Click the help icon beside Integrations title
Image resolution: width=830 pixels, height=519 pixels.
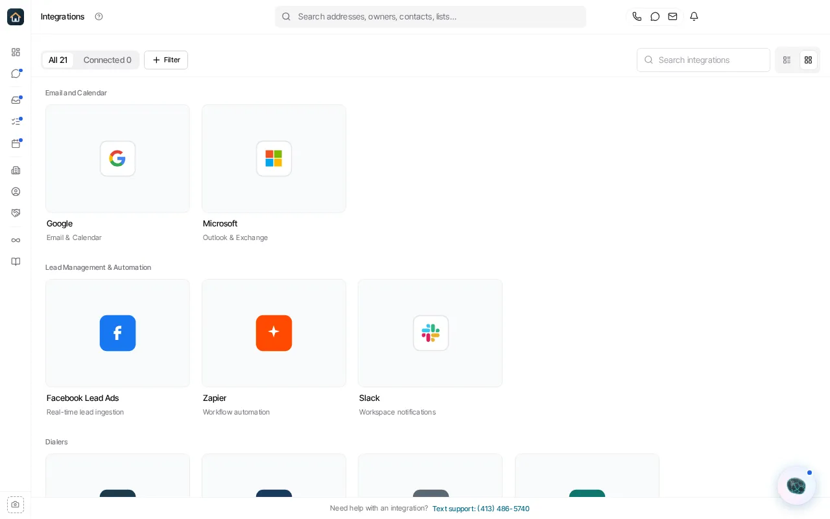pos(99,17)
